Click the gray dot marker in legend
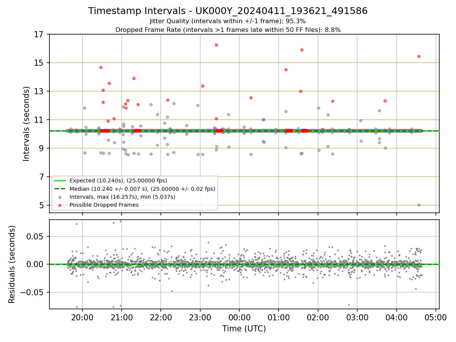Viewport: 456px width, 342px height. pyautogui.click(x=60, y=197)
